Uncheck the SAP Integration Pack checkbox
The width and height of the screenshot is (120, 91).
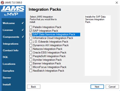(31, 31)
